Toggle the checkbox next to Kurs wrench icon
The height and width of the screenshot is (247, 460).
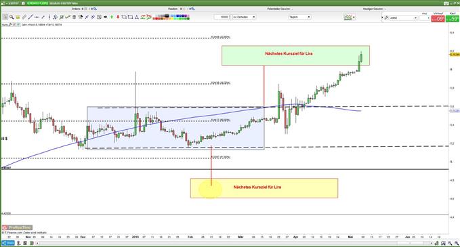pos(14,24)
